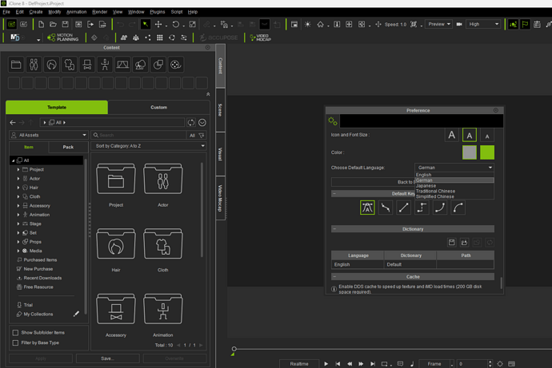Pick the green color swatch

click(x=487, y=152)
